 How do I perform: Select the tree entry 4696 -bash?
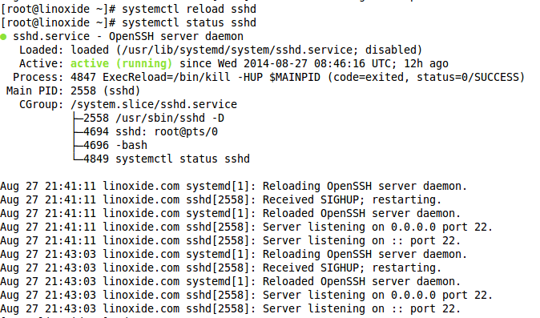point(115,145)
